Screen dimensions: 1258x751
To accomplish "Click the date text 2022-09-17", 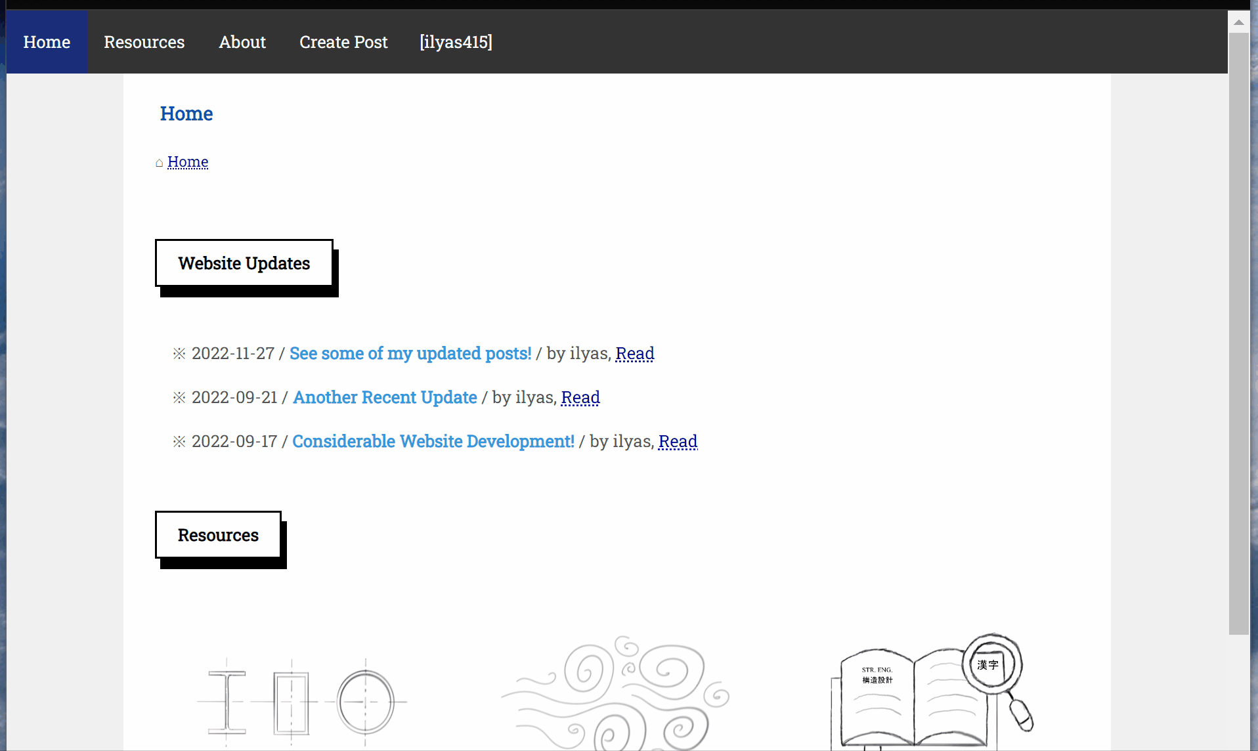I will point(234,441).
